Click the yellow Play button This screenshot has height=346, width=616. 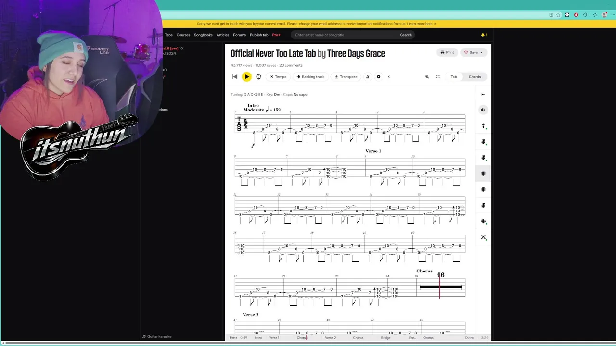[246, 77]
